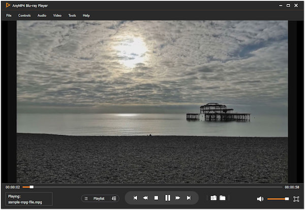305x210 pixels.
Task: Fast forward the video
Action: (178, 198)
